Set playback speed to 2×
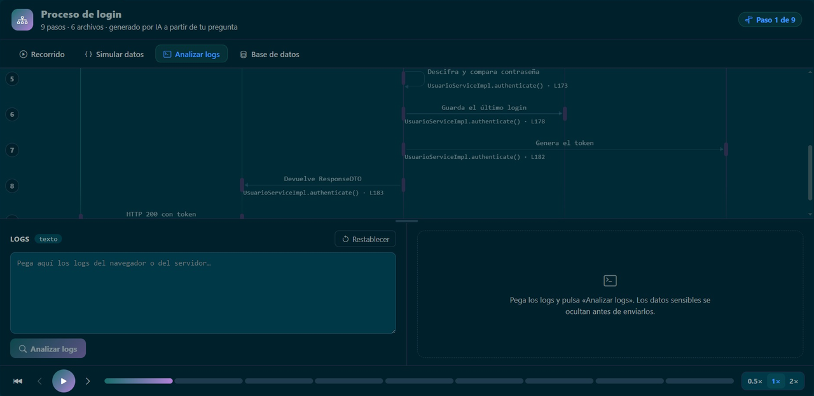This screenshot has width=814, height=396. click(x=794, y=381)
